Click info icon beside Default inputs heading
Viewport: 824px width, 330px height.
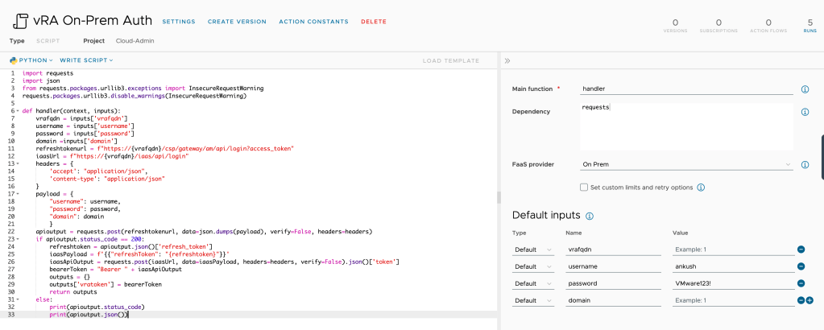[x=590, y=217]
